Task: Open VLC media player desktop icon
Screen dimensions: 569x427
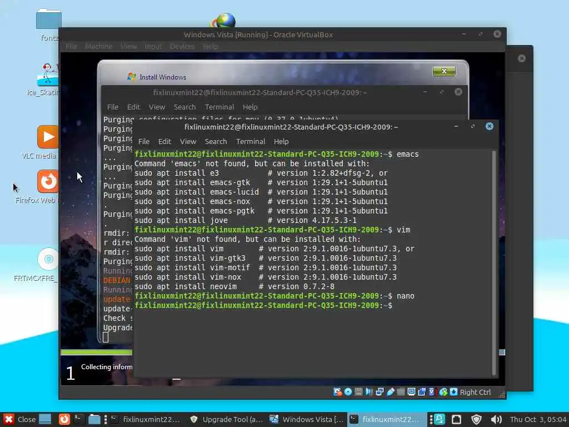Action: [47, 137]
